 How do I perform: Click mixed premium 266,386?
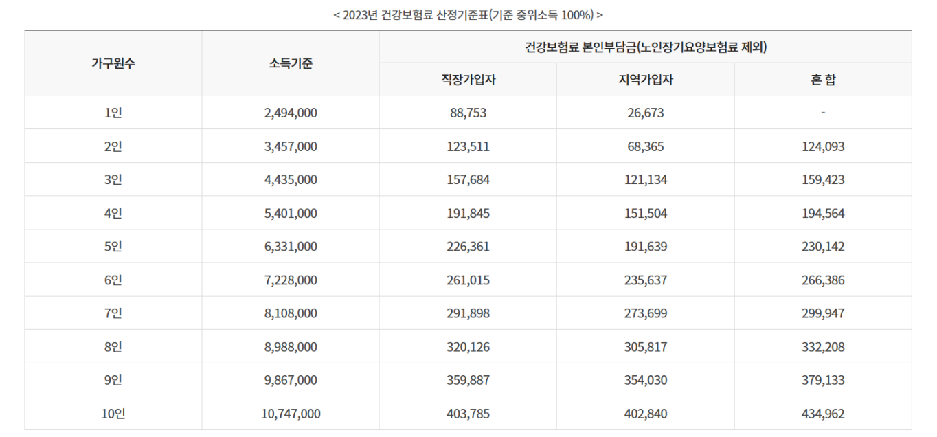(x=823, y=280)
